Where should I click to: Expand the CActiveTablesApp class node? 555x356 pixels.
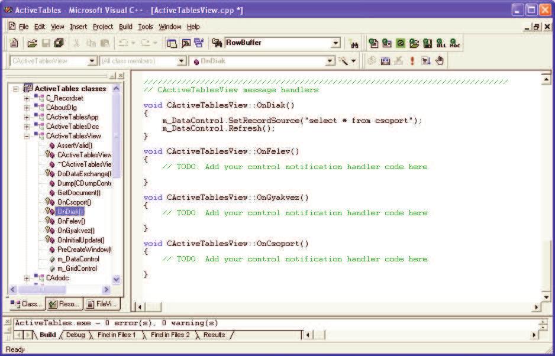click(27, 117)
